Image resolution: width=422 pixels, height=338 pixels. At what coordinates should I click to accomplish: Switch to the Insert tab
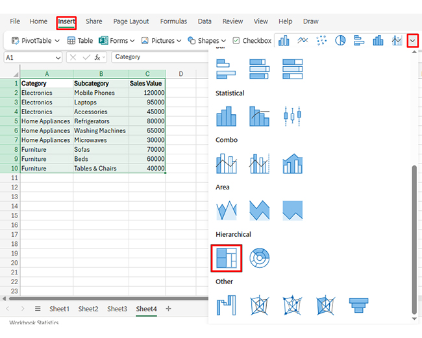(66, 22)
